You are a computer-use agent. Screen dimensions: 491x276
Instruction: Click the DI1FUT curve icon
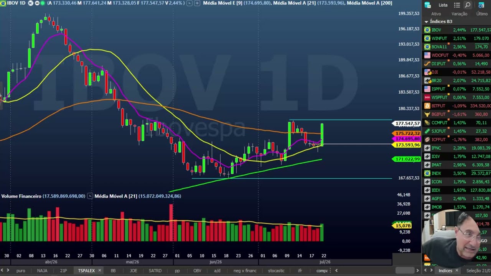(x=427, y=64)
